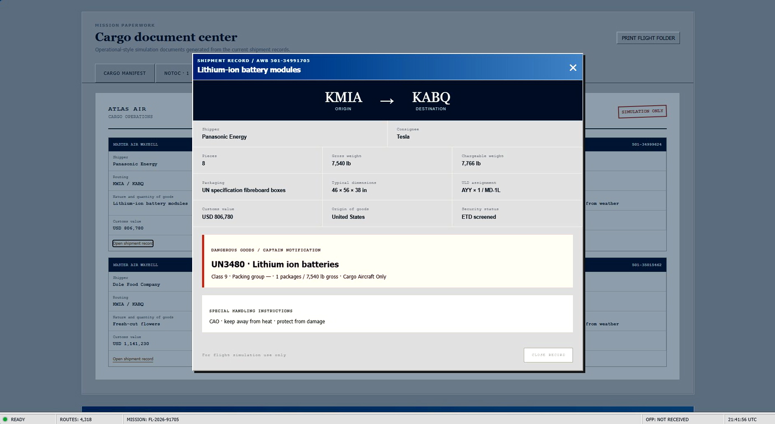Screen dimensions: 775x424
Task: Open the NOTOC tab
Action: [174, 73]
